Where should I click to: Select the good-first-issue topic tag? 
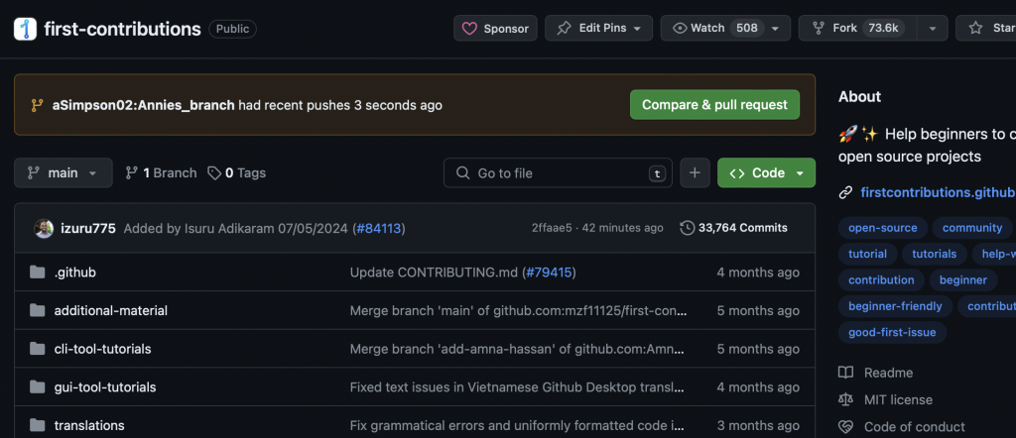tap(892, 333)
